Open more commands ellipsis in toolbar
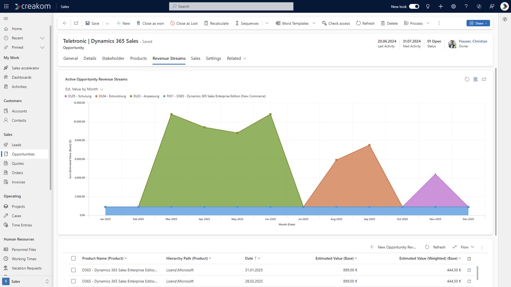Viewport: 511px width, 287px height. tap(439, 23)
